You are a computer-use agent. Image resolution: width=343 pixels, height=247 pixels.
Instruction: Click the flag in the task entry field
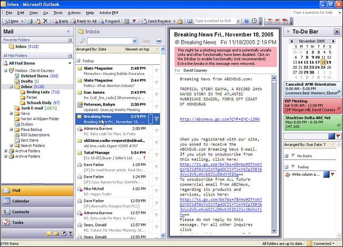click(x=338, y=136)
